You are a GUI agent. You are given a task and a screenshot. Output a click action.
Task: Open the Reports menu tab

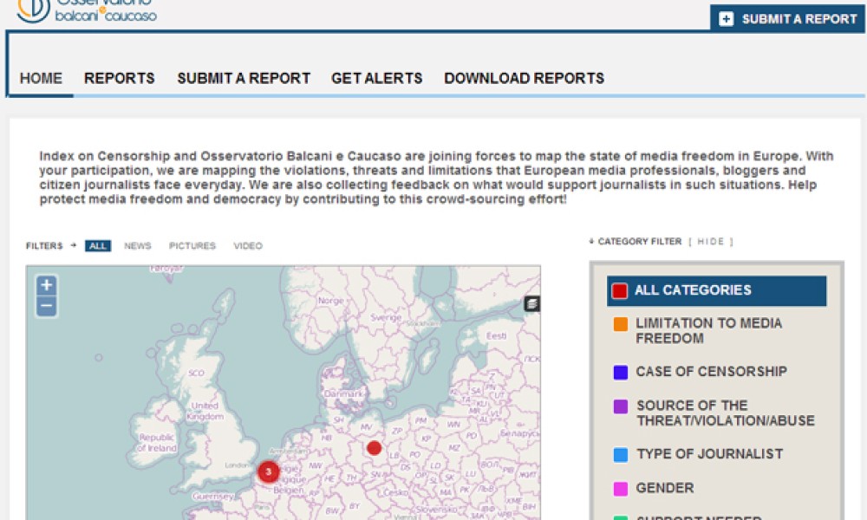point(120,79)
